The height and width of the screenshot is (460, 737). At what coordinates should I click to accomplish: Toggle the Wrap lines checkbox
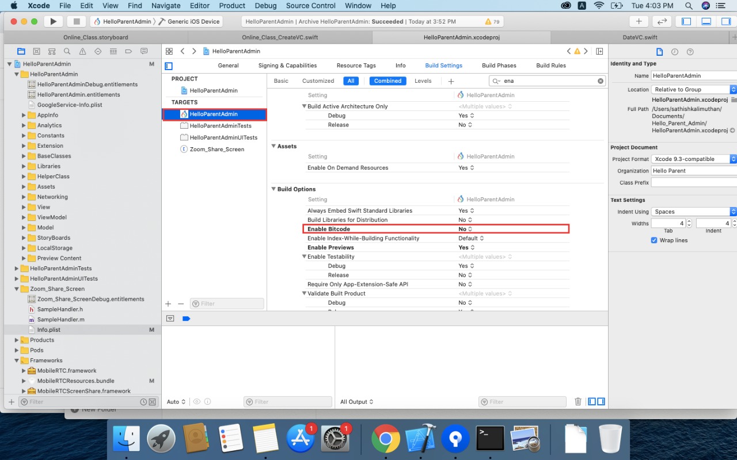[x=654, y=240]
